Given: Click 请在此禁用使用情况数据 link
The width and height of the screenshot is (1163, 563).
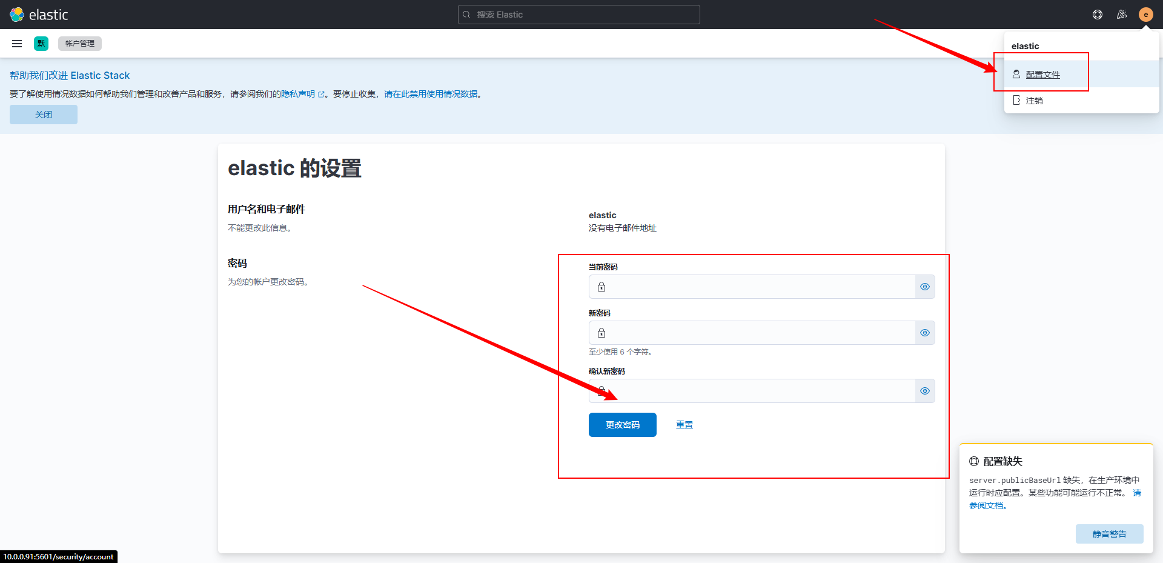Looking at the screenshot, I should [x=431, y=94].
